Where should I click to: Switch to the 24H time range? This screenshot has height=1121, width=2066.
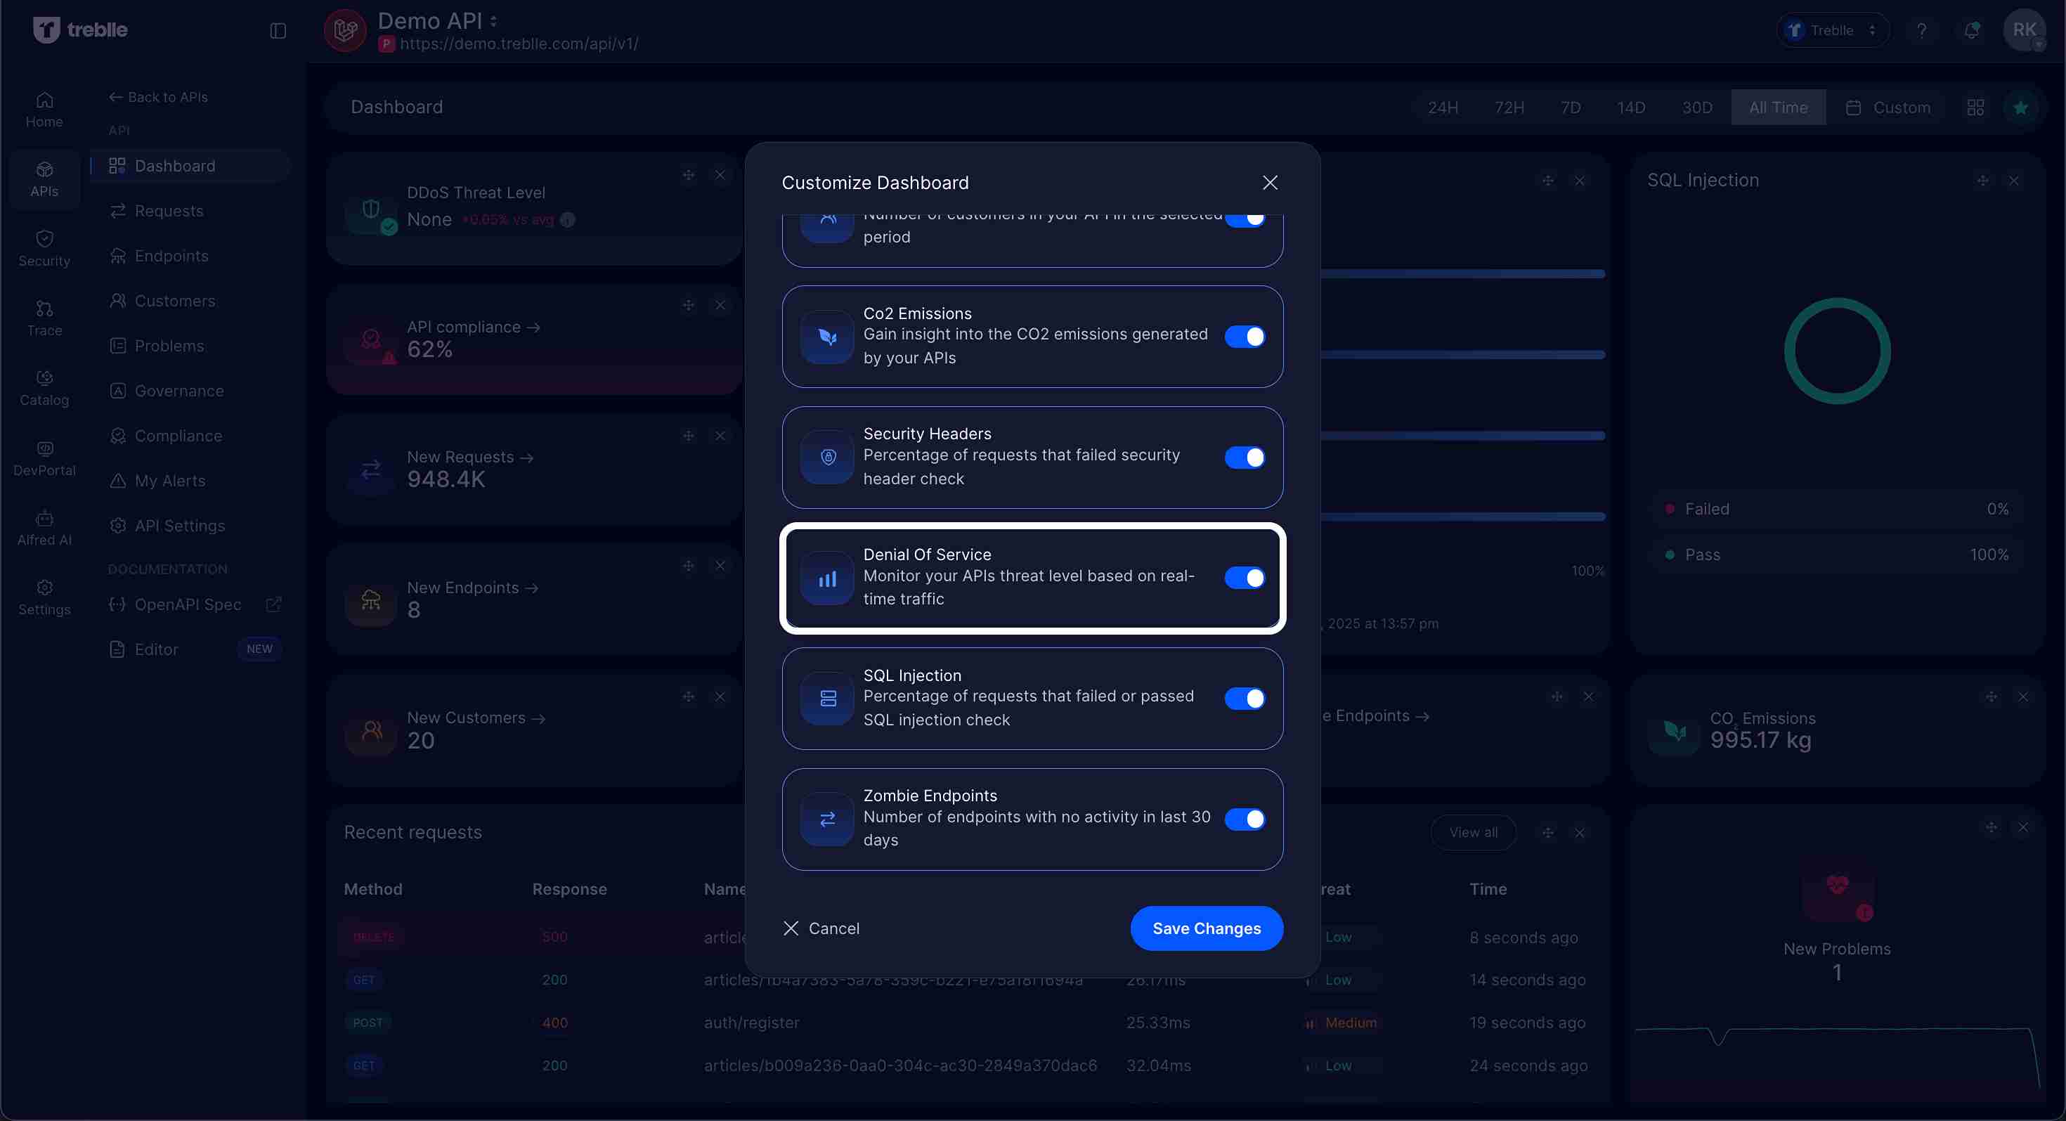tap(1443, 107)
